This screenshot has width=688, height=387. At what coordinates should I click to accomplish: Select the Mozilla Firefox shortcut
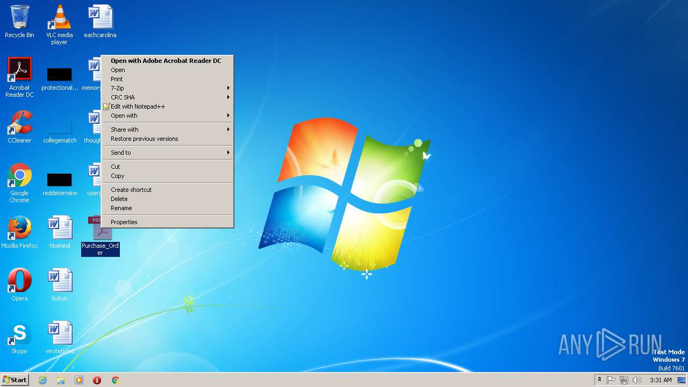tap(19, 232)
